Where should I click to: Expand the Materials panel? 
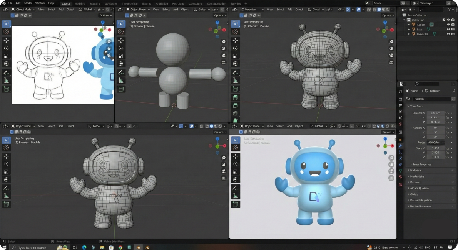[416, 170]
